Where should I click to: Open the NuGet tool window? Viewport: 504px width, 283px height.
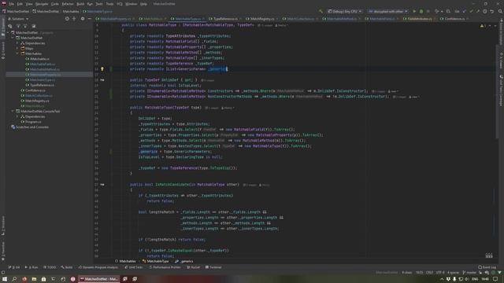tap(193, 267)
